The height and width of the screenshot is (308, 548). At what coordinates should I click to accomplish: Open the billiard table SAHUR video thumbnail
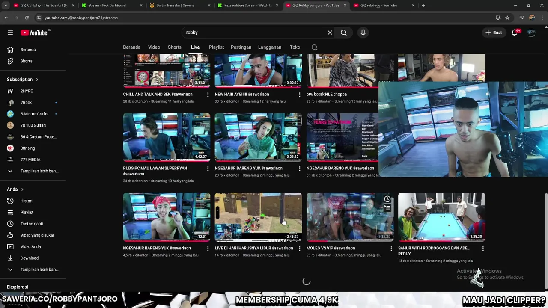tap(442, 217)
